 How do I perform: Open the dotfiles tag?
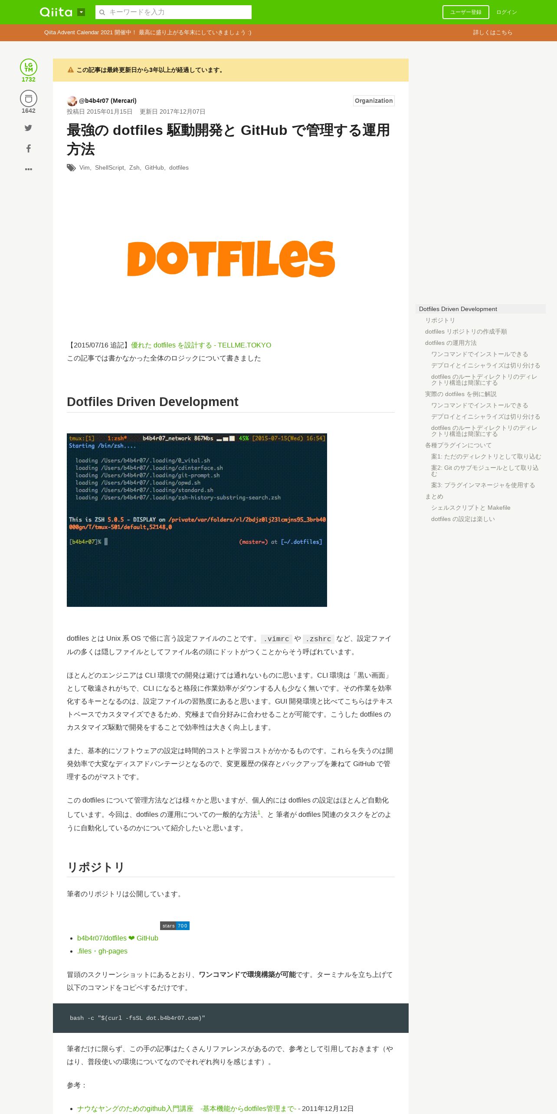point(179,167)
